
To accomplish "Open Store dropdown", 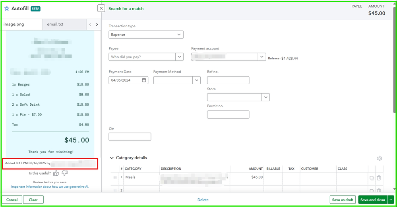I will point(265,97).
